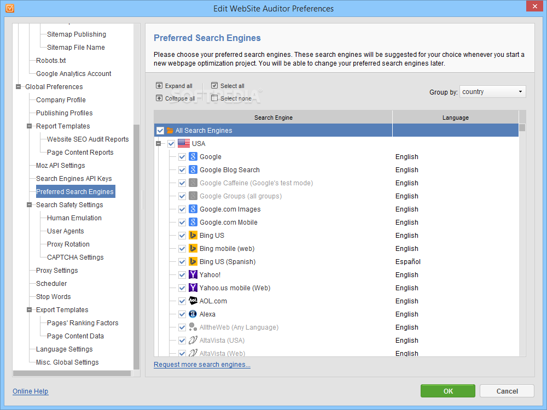The image size is (547, 410).
Task: Uncheck the Google search engine checkbox
Action: 182,157
